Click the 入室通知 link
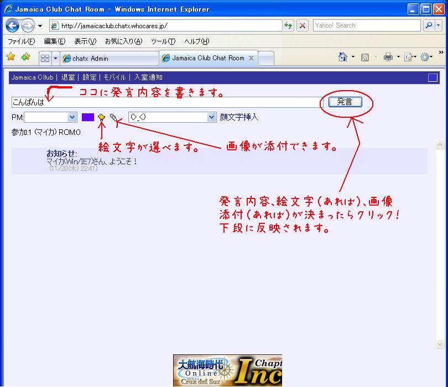This screenshot has width=448, height=387. click(x=148, y=77)
